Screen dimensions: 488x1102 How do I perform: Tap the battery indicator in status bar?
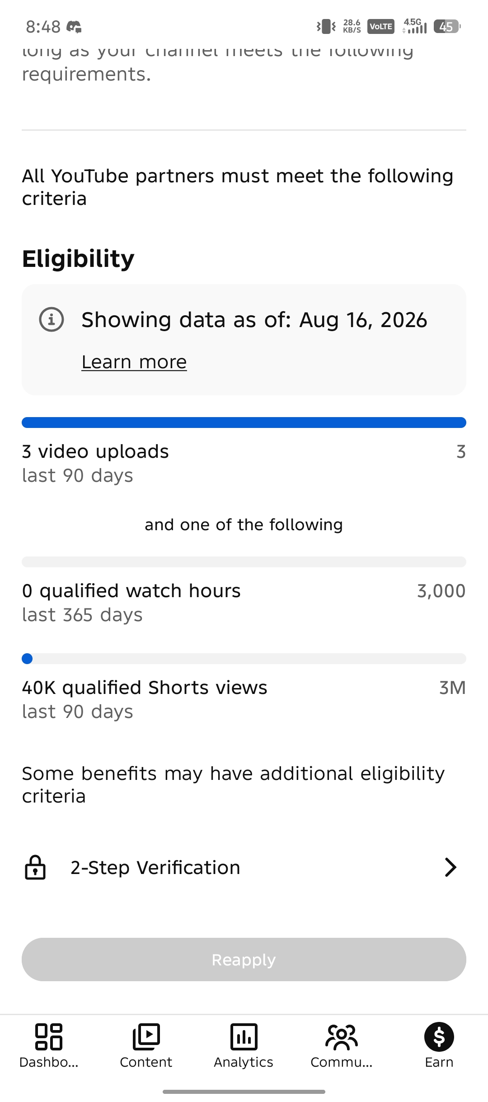click(447, 27)
